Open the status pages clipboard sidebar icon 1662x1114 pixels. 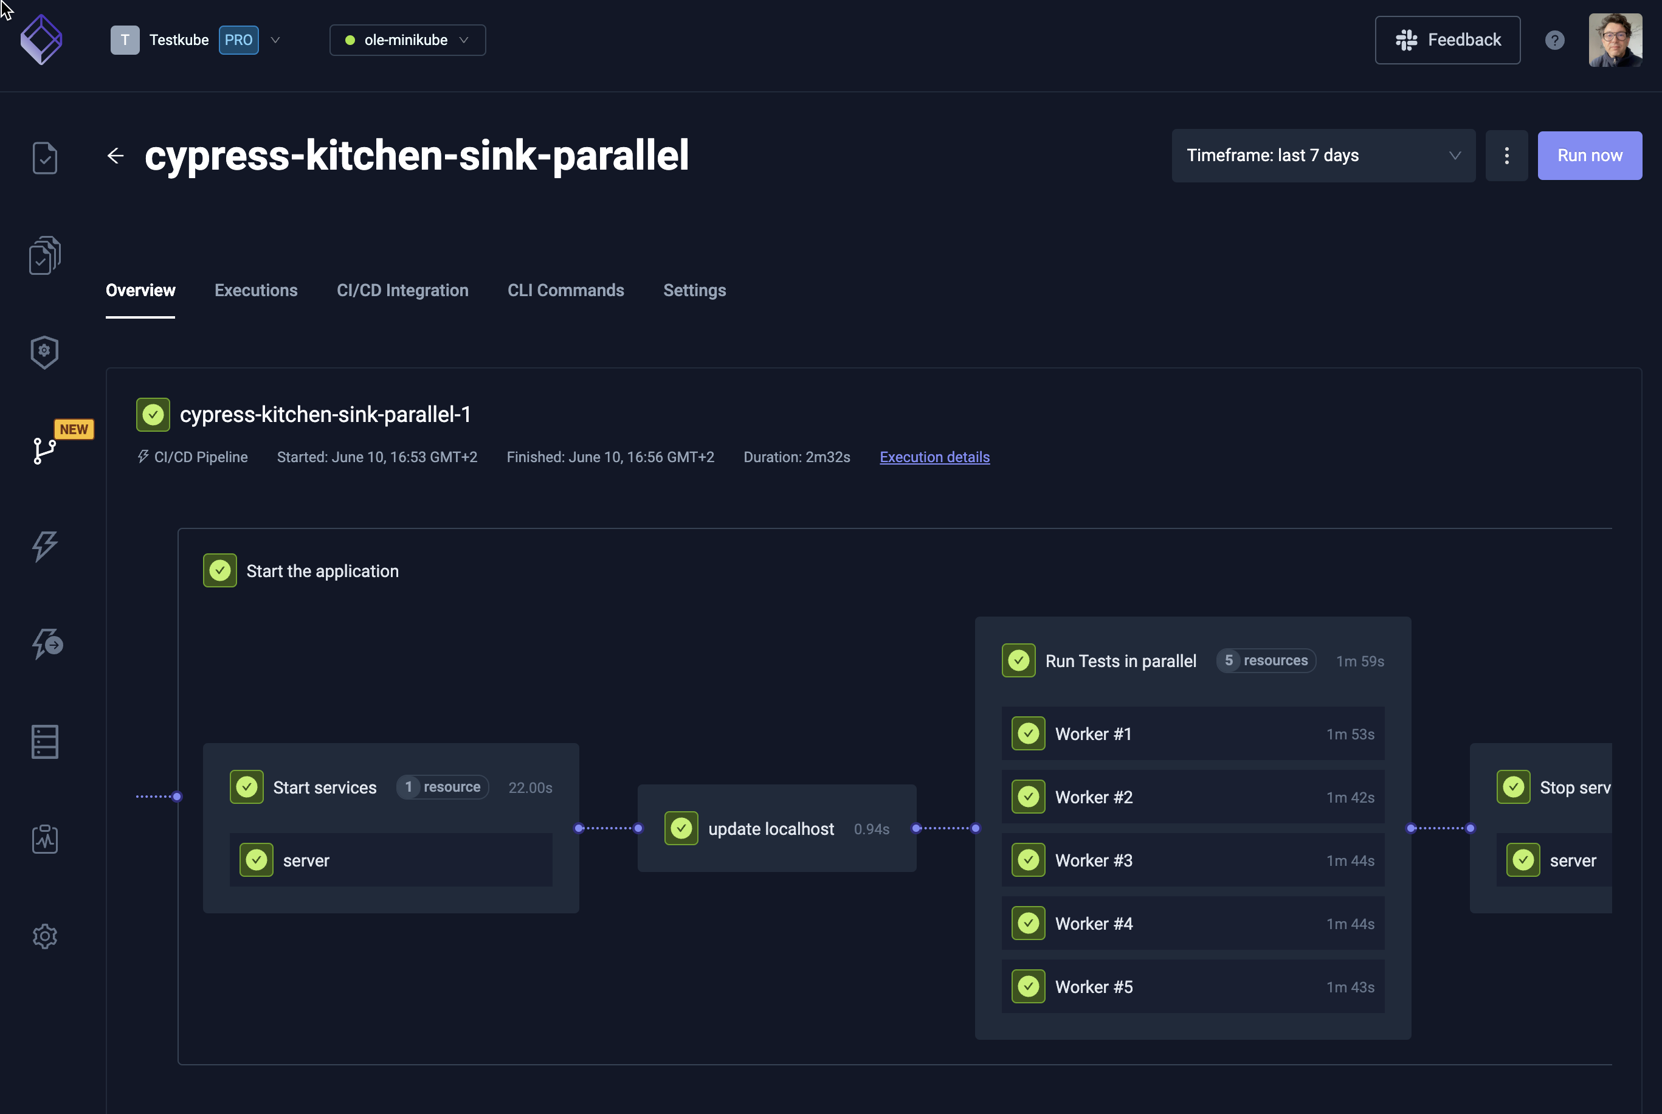[45, 839]
